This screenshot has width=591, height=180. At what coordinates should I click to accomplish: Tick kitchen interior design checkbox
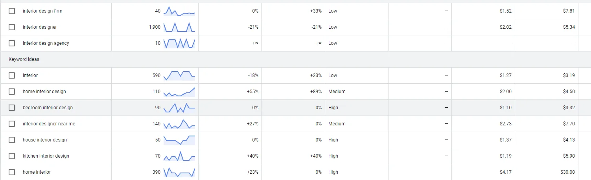(x=12, y=156)
